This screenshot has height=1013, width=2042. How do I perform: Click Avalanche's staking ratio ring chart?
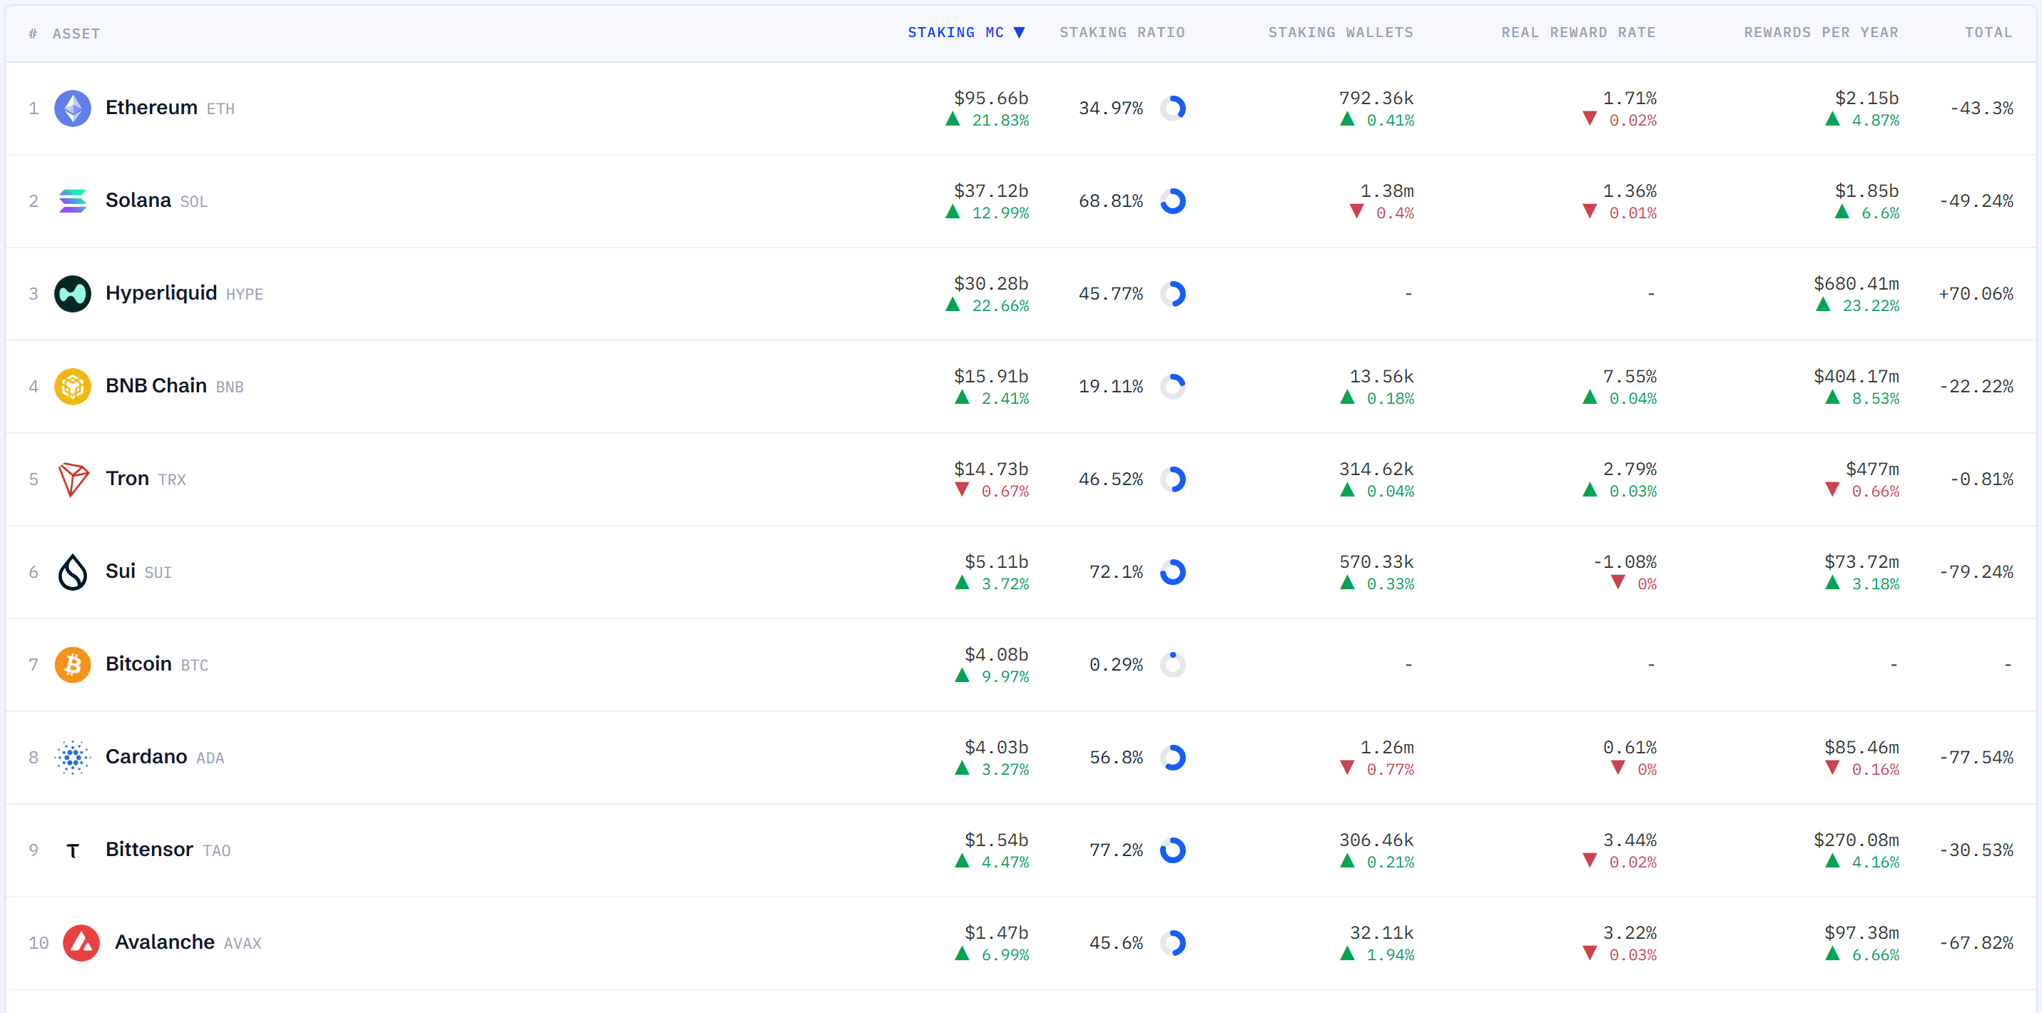tap(1172, 943)
